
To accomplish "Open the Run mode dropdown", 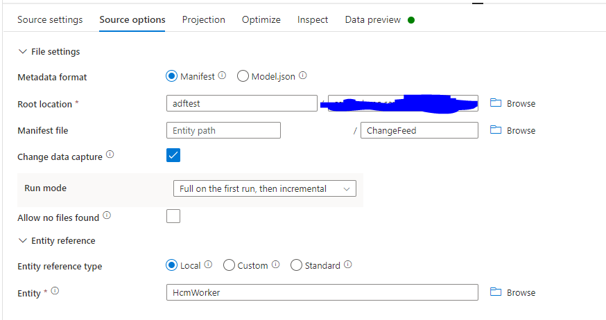I will pos(264,188).
